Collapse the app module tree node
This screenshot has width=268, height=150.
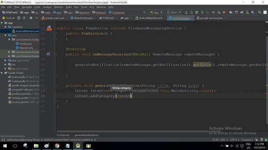tap(2, 23)
